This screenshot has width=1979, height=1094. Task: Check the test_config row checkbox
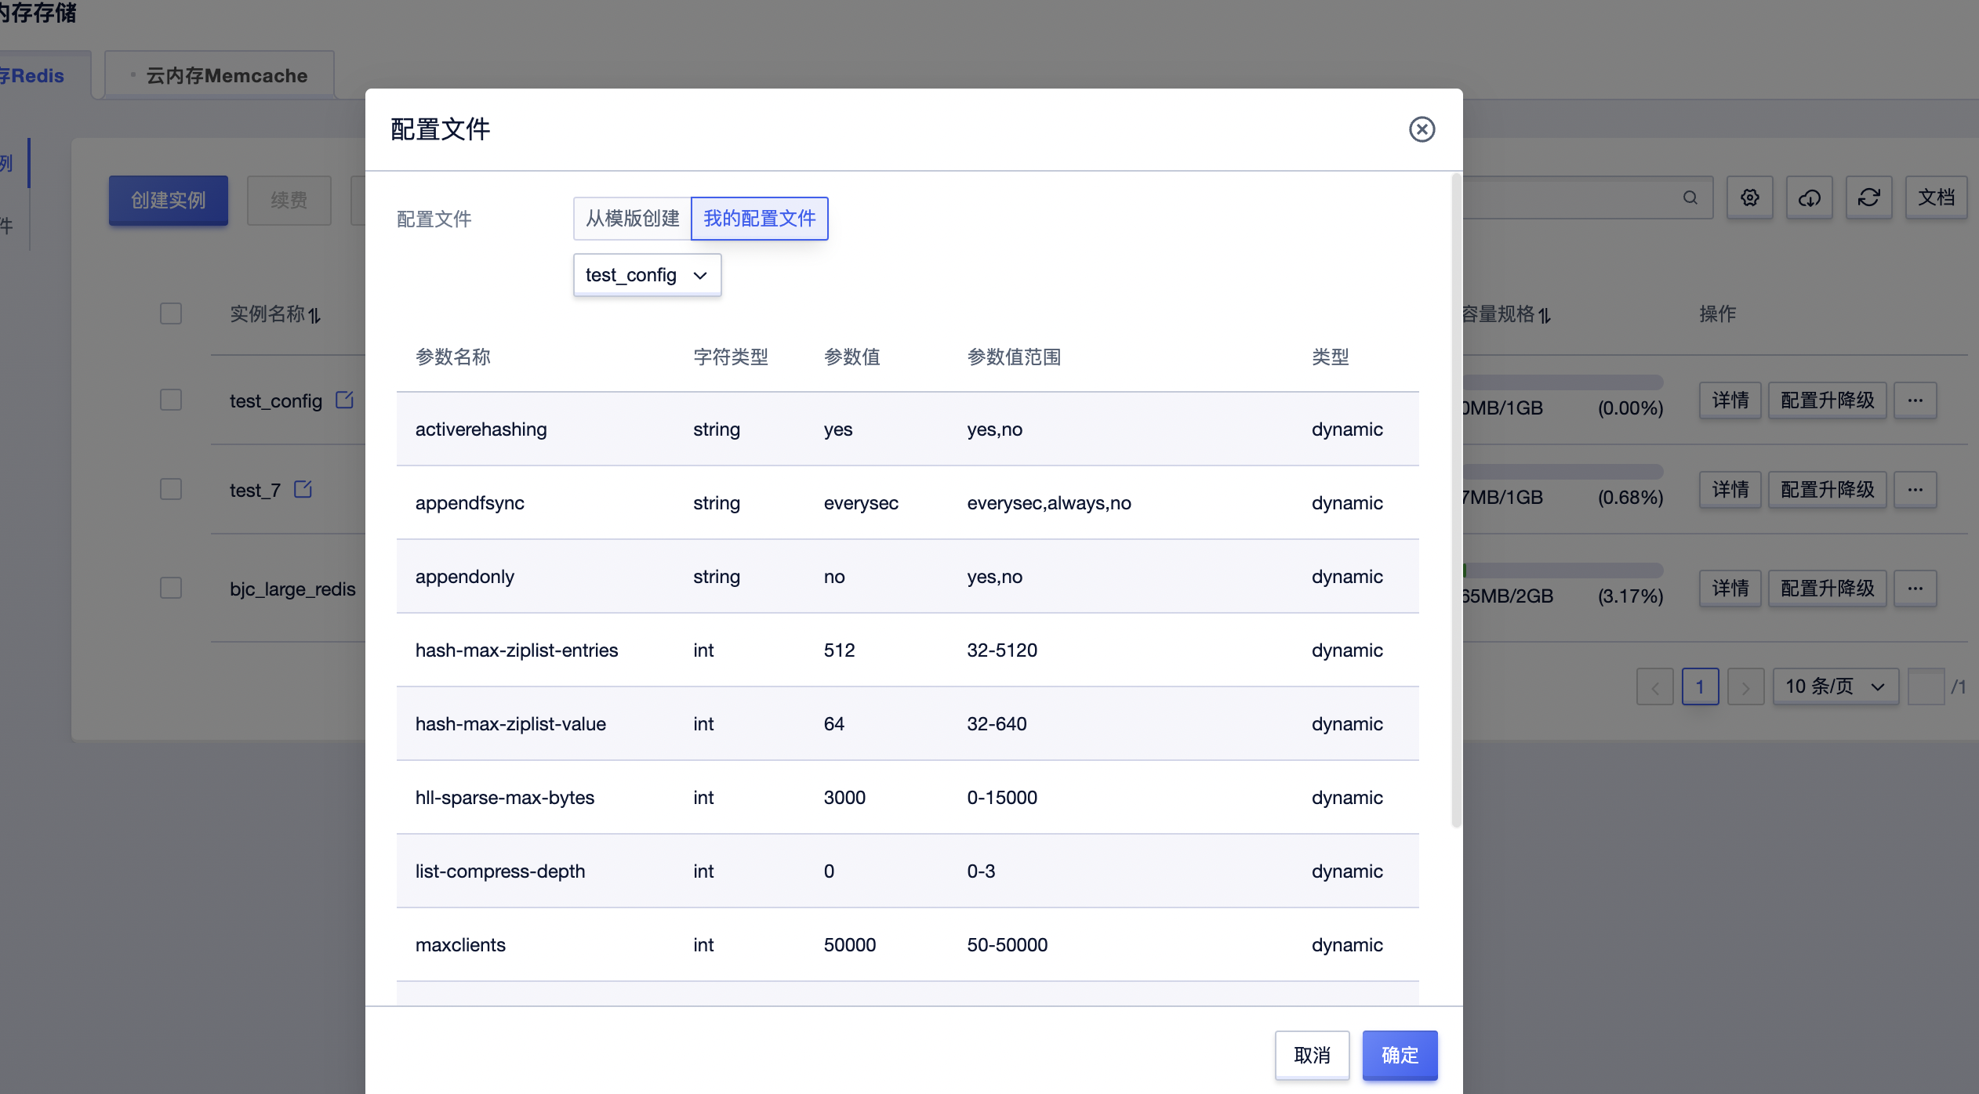click(x=170, y=400)
